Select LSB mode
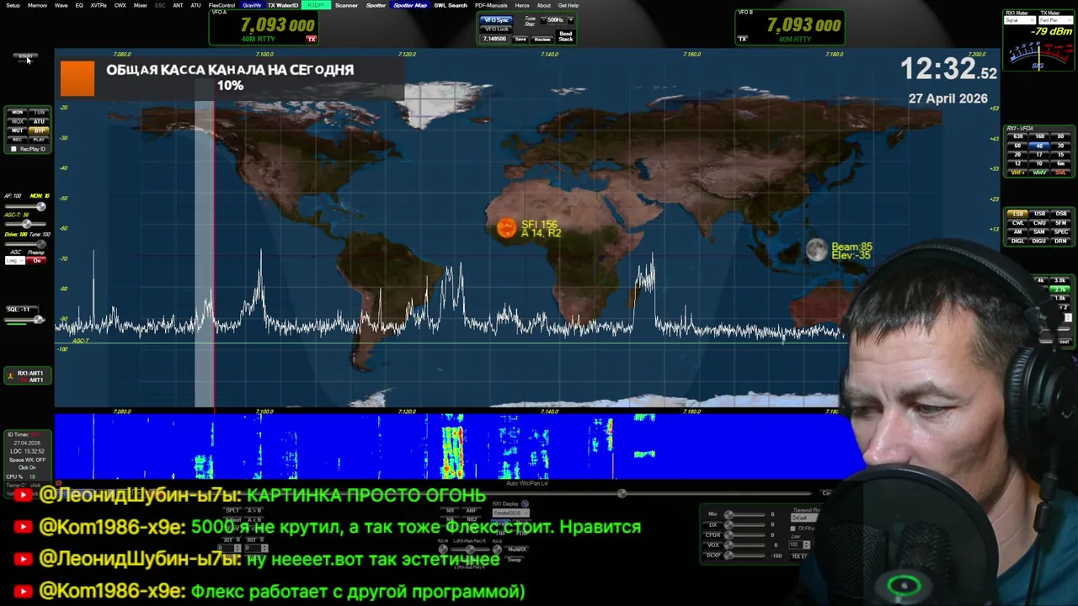Image resolution: width=1078 pixels, height=606 pixels. pos(1017,214)
